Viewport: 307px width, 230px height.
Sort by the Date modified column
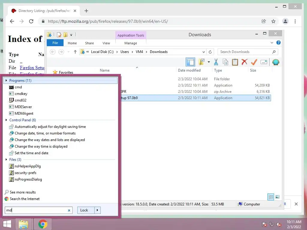point(189,70)
